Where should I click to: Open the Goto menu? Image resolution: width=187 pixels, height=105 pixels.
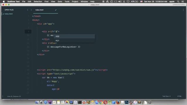(x=60, y=1)
